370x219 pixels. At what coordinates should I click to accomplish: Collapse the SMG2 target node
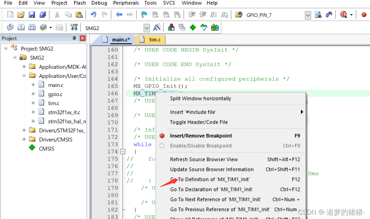(15, 57)
